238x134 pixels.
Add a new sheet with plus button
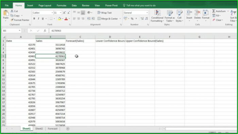tap(68, 129)
